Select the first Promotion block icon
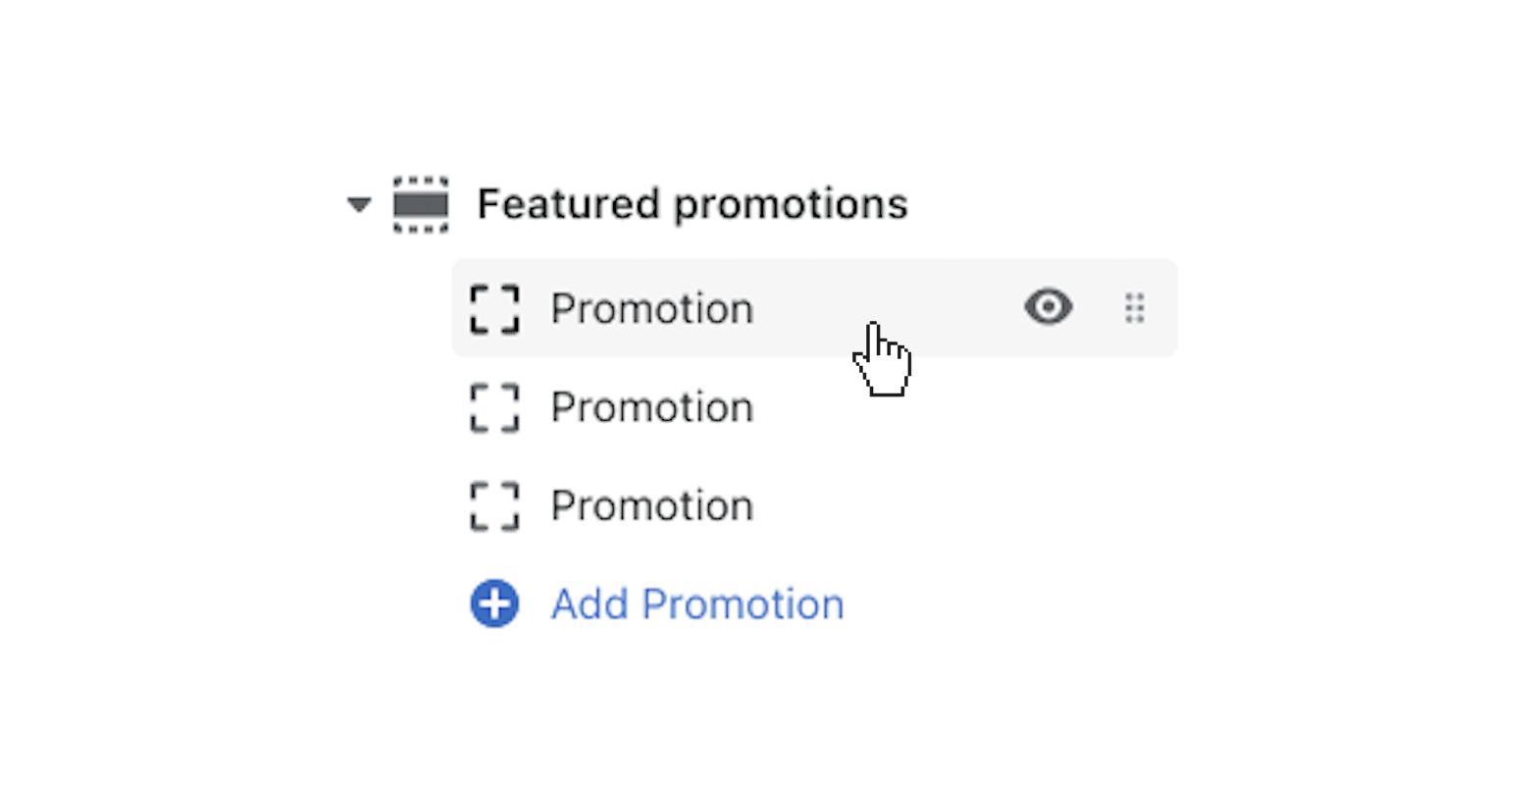1540x787 pixels. click(494, 308)
